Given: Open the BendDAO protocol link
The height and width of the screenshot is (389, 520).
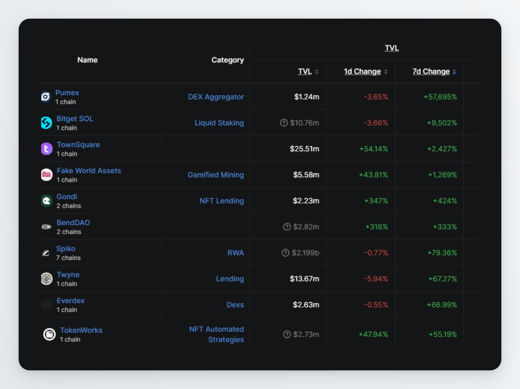Looking at the screenshot, I should [73, 223].
